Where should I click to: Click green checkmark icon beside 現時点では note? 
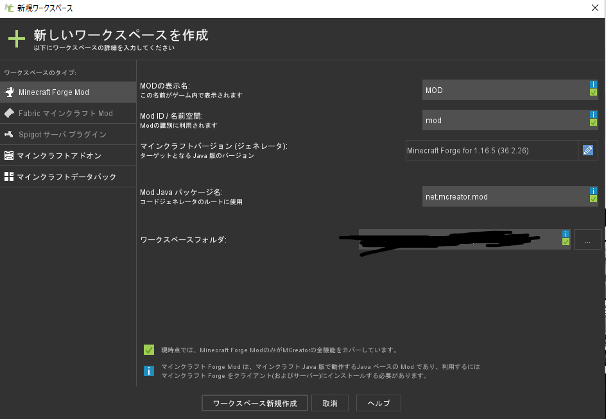point(149,350)
